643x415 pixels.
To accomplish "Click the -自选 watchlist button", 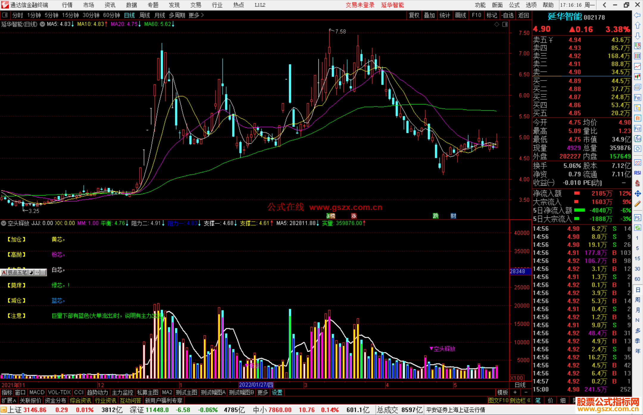I will [x=508, y=15].
